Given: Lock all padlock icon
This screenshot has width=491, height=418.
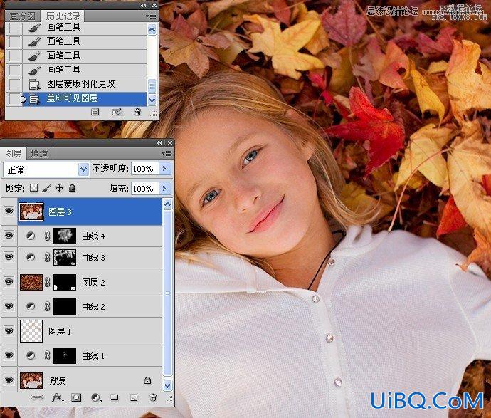Looking at the screenshot, I should click(x=73, y=188).
